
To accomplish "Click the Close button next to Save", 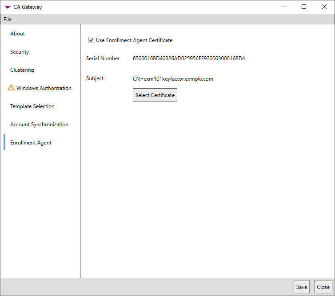I will coord(323,287).
